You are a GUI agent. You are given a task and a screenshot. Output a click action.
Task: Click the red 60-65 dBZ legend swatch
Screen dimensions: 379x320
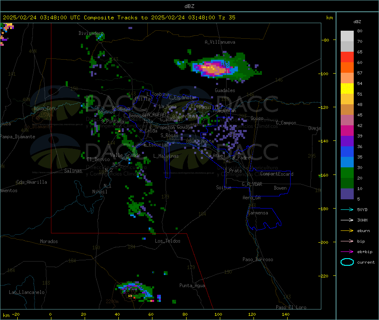pos(347,57)
